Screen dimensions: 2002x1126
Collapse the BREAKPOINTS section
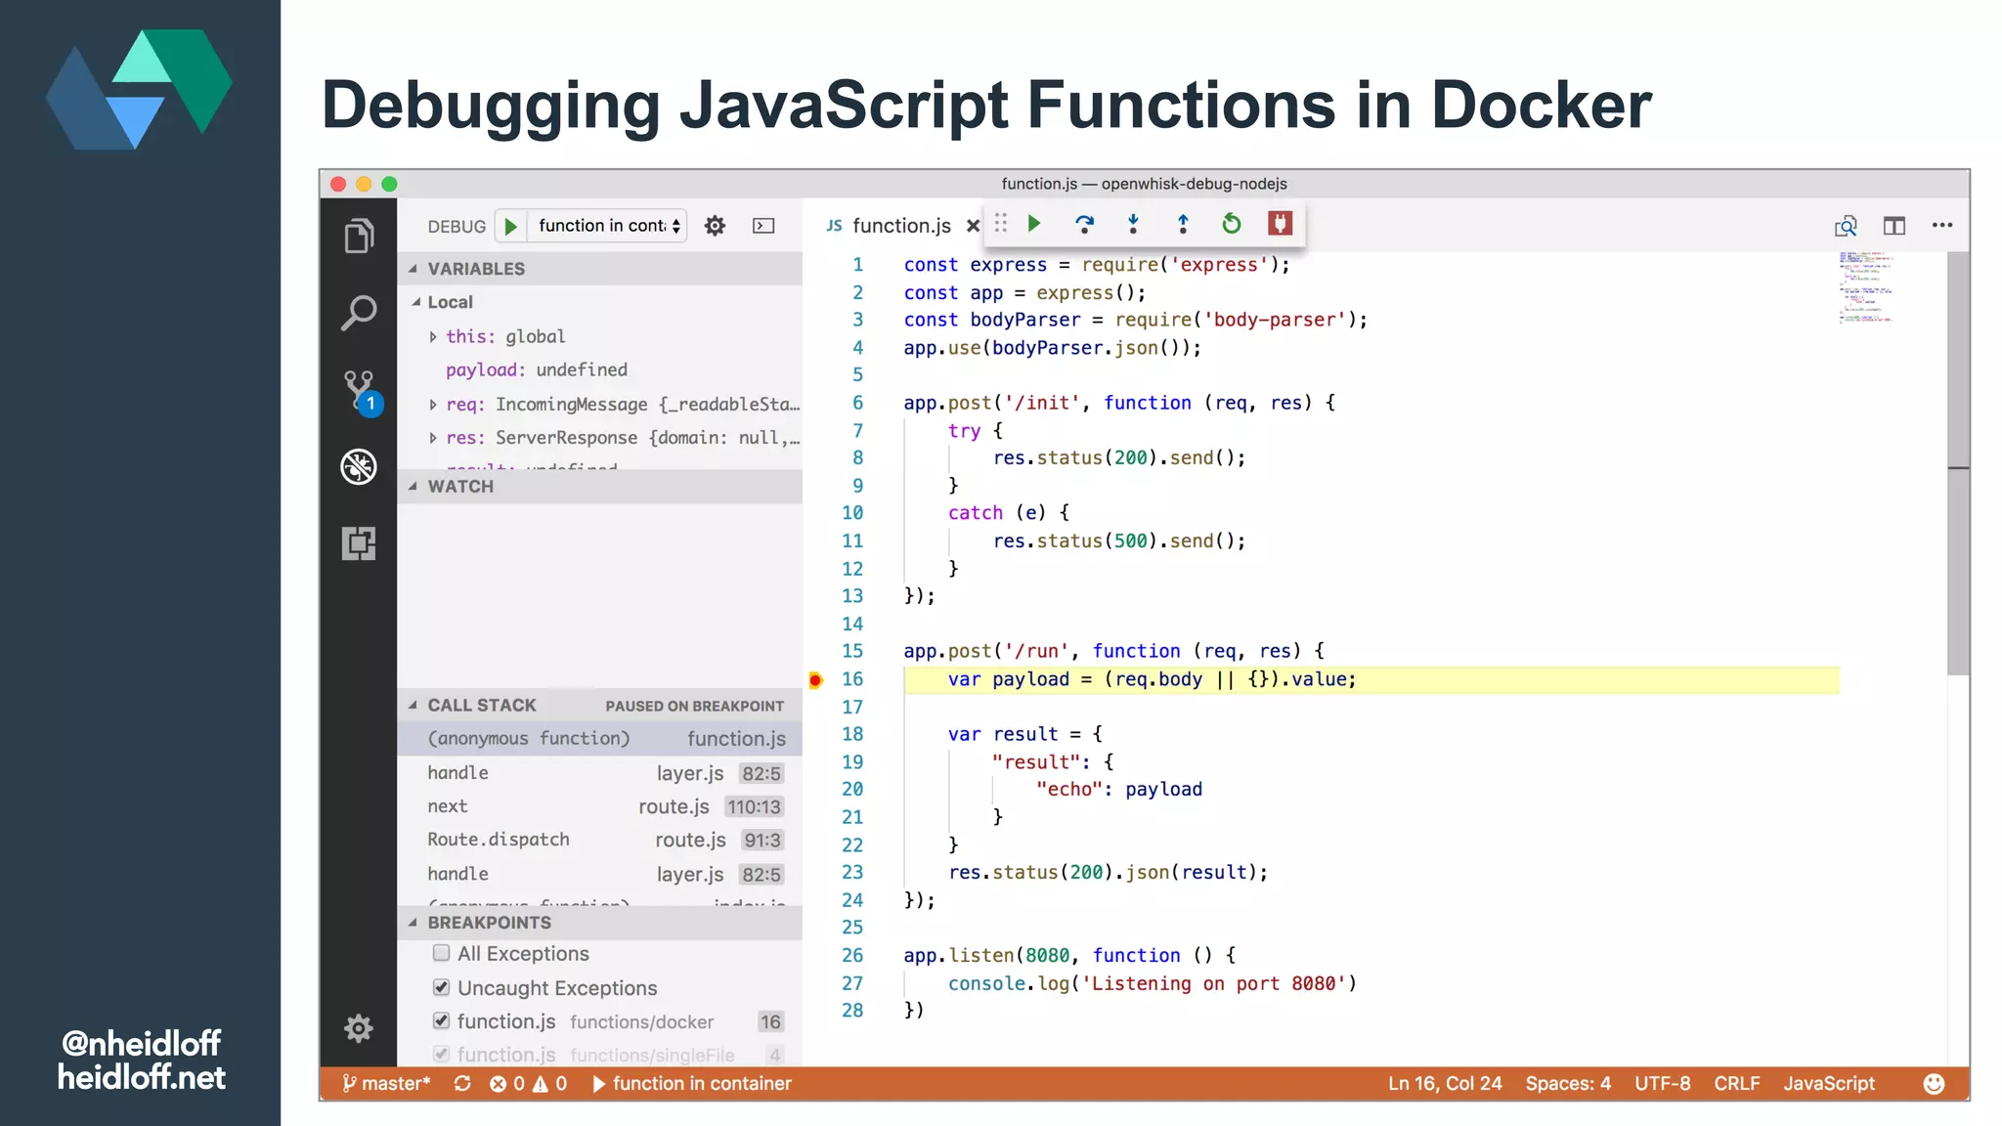599,923
